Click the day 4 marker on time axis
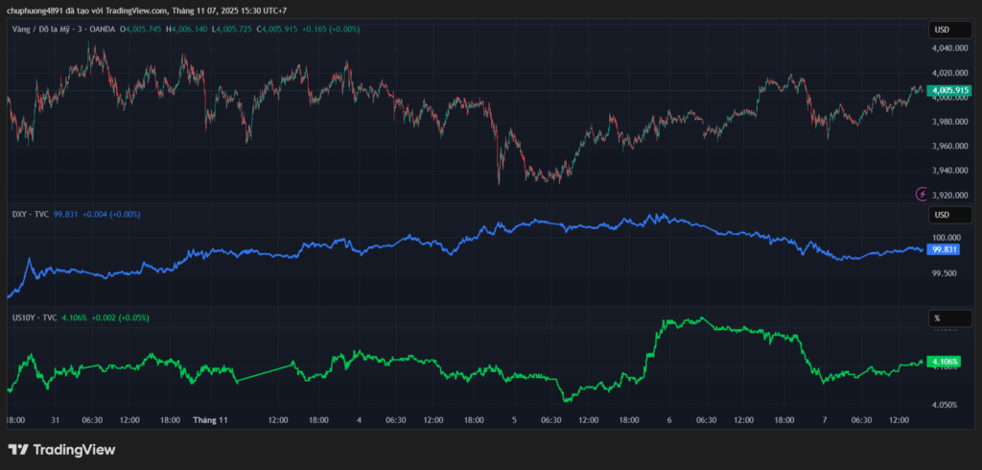 [x=359, y=420]
